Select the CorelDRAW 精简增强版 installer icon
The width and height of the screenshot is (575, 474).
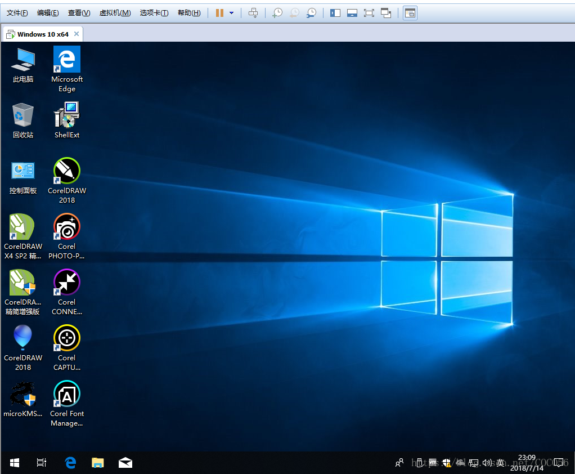click(23, 292)
